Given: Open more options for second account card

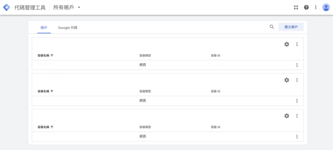Looking at the screenshot, I should click(x=297, y=80).
